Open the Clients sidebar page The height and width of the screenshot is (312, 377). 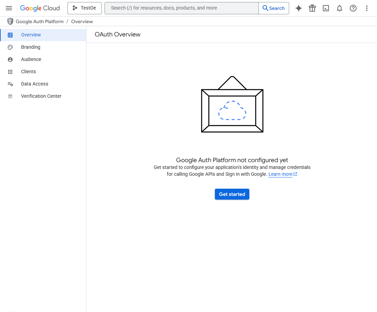tap(43, 72)
